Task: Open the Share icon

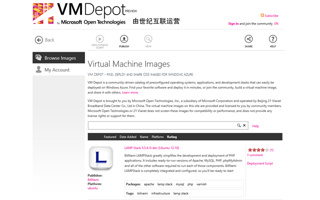Action: pyautogui.click(x=248, y=39)
